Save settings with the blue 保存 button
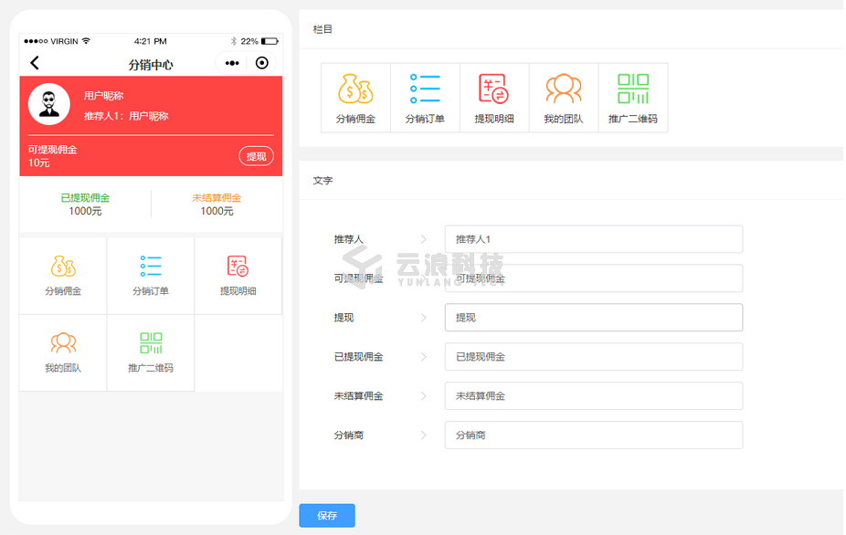Viewport: 846px width, 535px height. 327,516
